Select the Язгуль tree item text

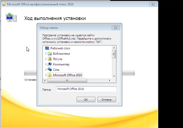[x=57, y=59]
